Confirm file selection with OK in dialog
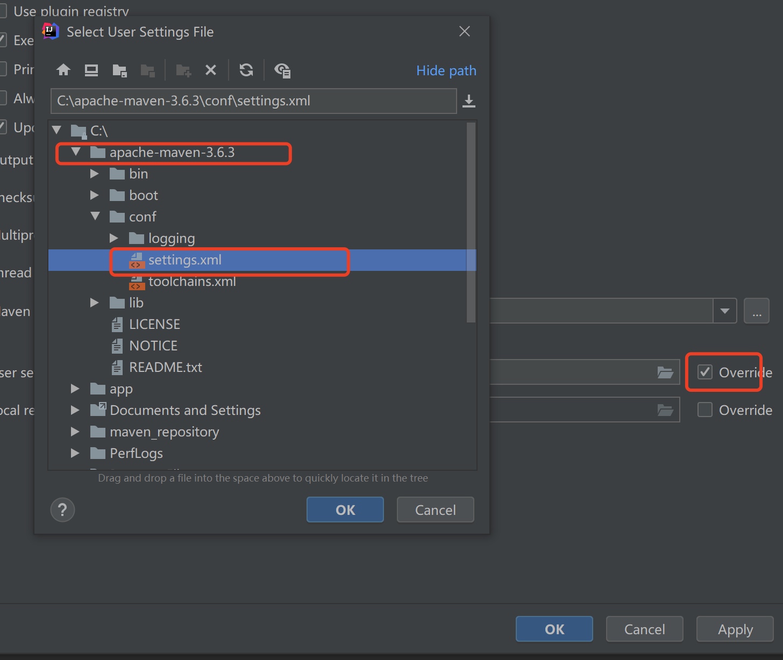The height and width of the screenshot is (660, 783). (345, 510)
